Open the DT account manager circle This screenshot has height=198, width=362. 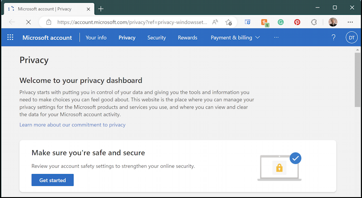[352, 38]
